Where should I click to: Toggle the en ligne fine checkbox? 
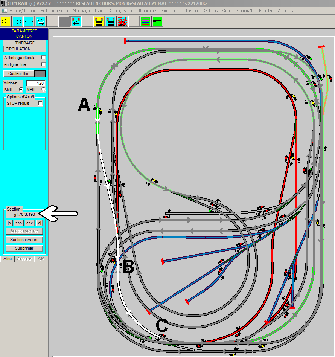click(43, 64)
